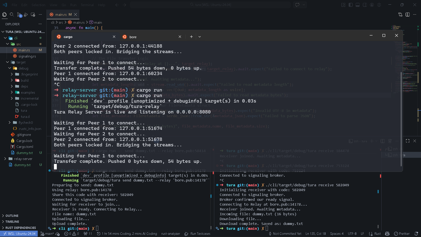Open .rustc_info.json in the explorer
Viewport: 421px width, 237px height.
point(23,129)
